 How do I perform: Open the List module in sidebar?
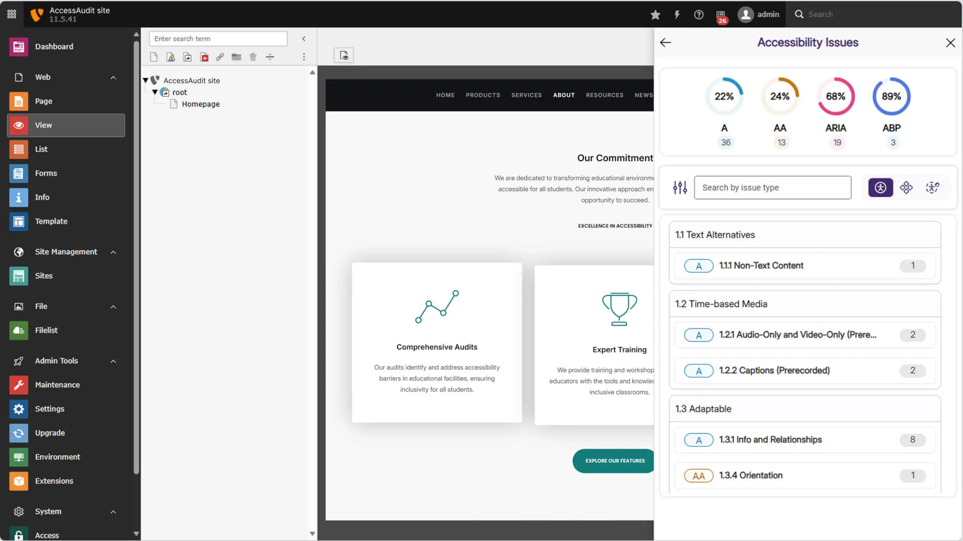[x=41, y=149]
